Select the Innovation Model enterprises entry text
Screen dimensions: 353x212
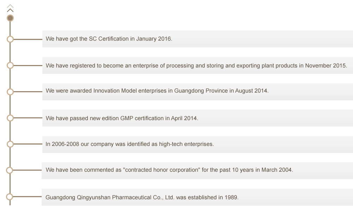[157, 91]
